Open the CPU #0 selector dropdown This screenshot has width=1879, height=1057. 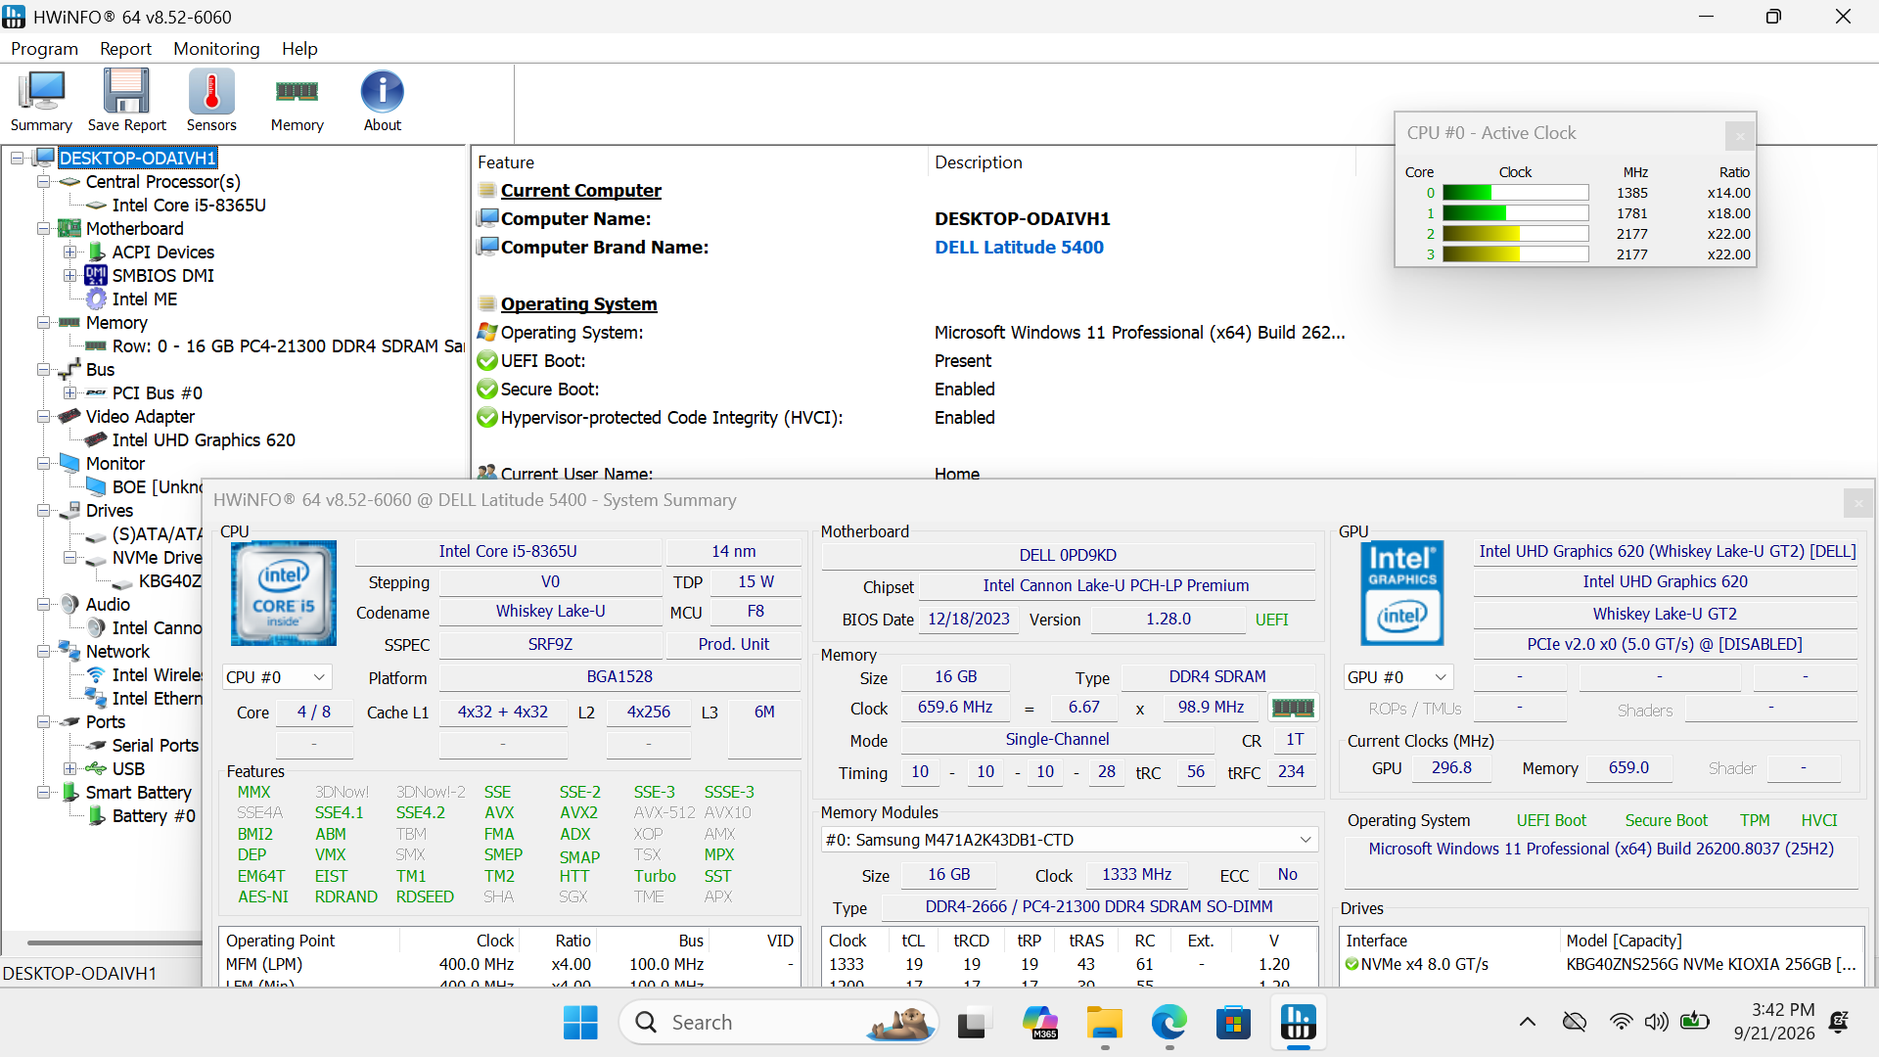pyautogui.click(x=277, y=677)
